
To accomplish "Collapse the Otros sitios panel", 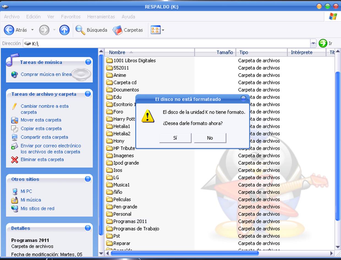I will coord(88,179).
